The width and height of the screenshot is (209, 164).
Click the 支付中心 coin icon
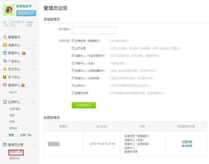[x=5, y=69]
